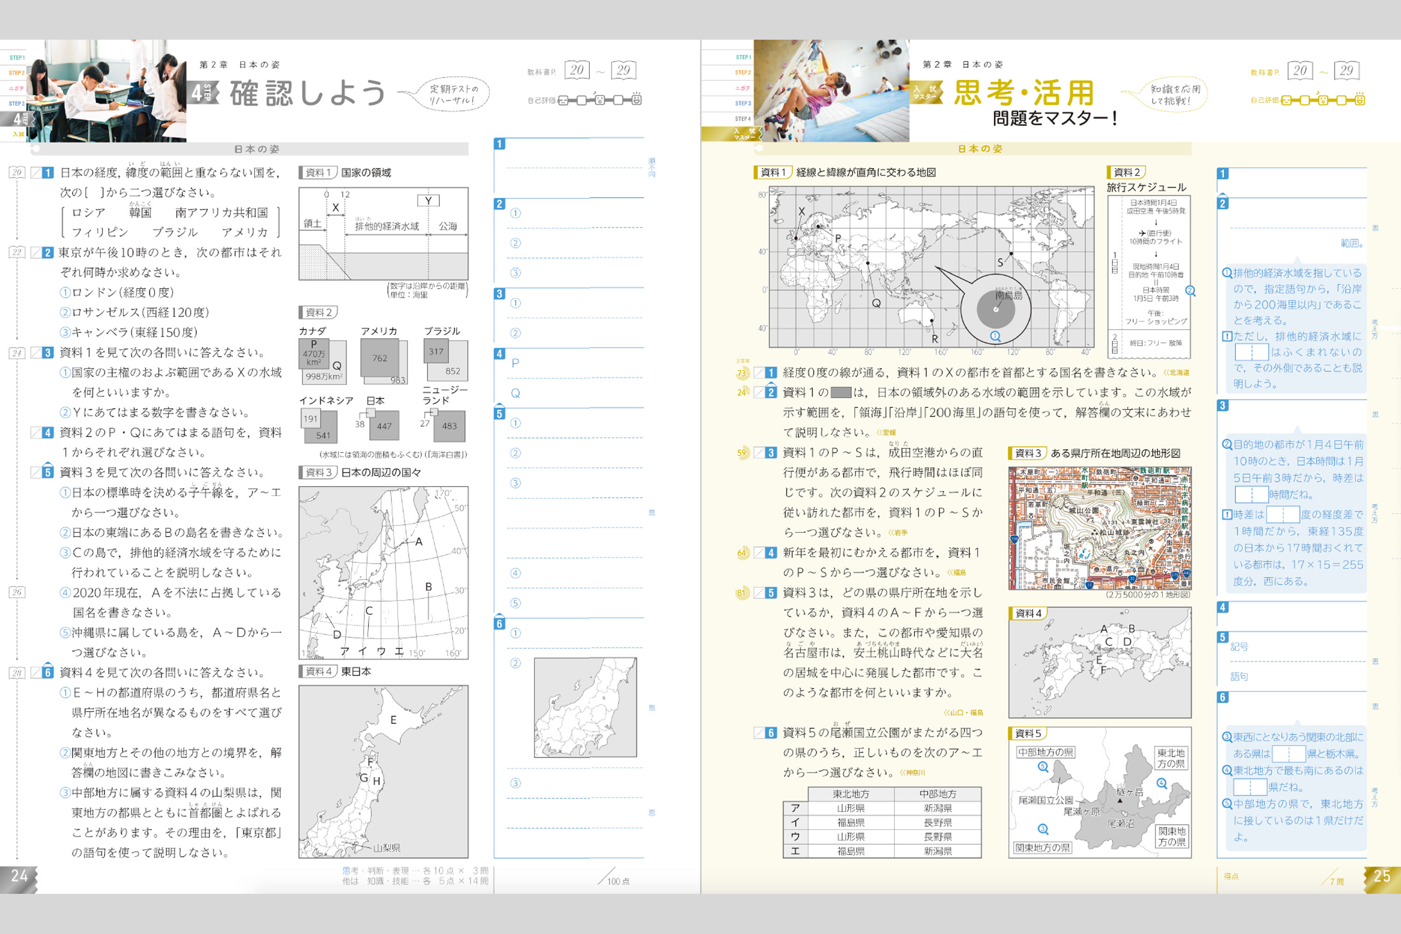Click the open-book icon showing textbook page 20

[577, 71]
